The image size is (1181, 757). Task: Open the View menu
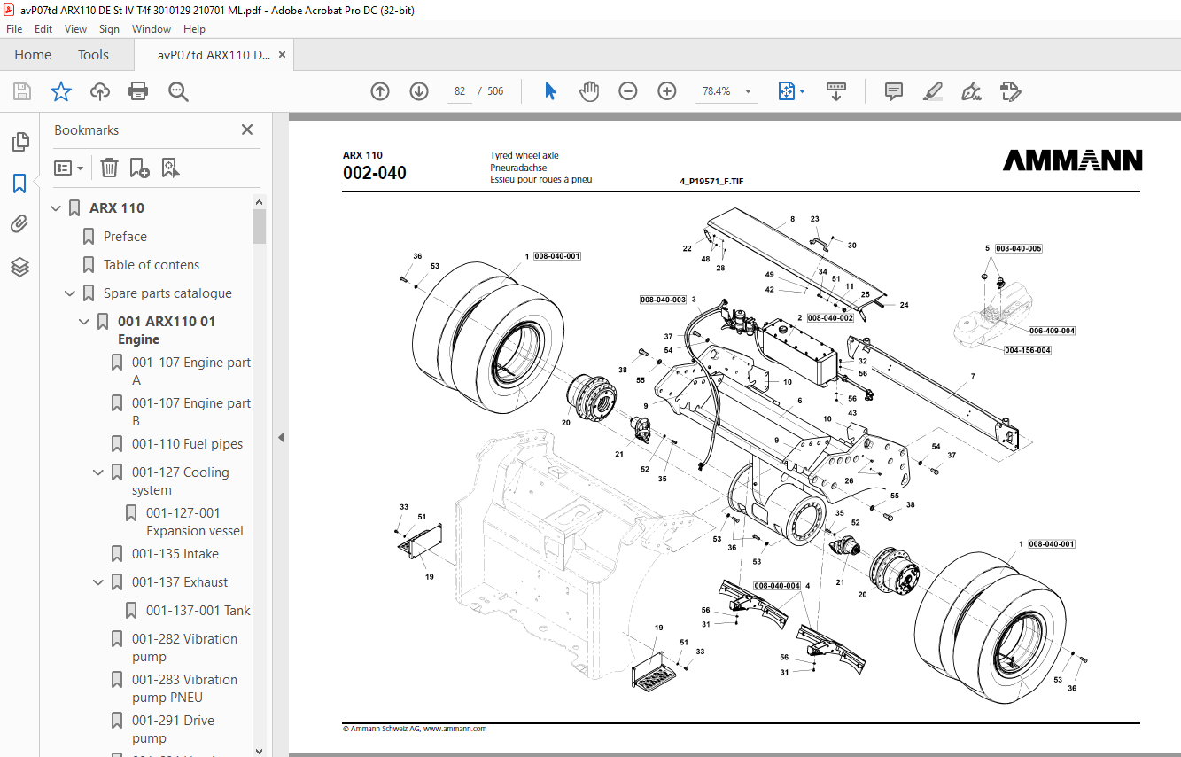[x=75, y=29]
